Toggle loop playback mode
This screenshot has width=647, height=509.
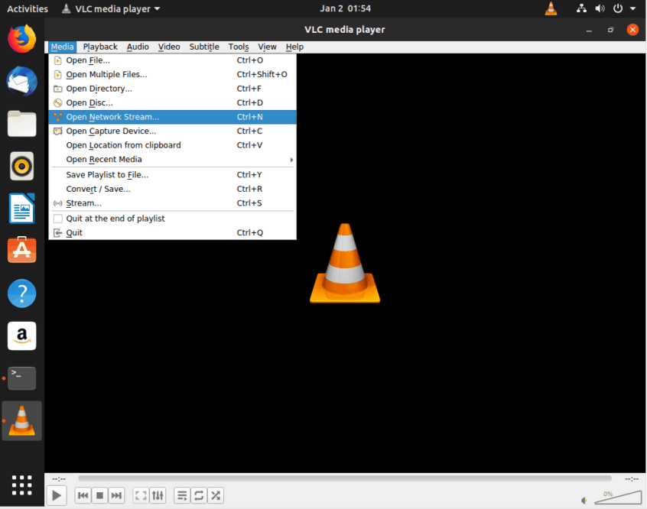tap(198, 495)
